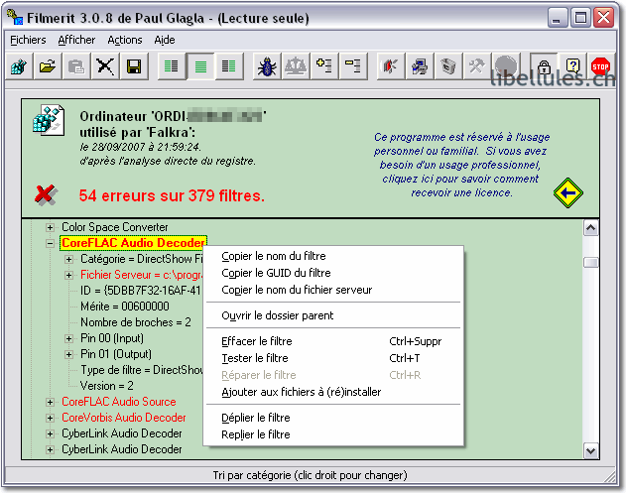The height and width of the screenshot is (493, 626).
Task: Click the registry analysis cubes toolbar icon
Action: [19, 66]
